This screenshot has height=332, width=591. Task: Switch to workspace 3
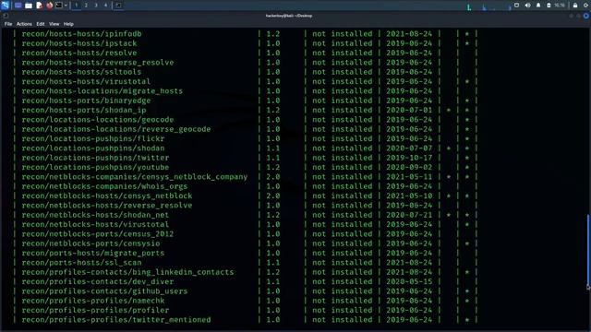(96, 6)
